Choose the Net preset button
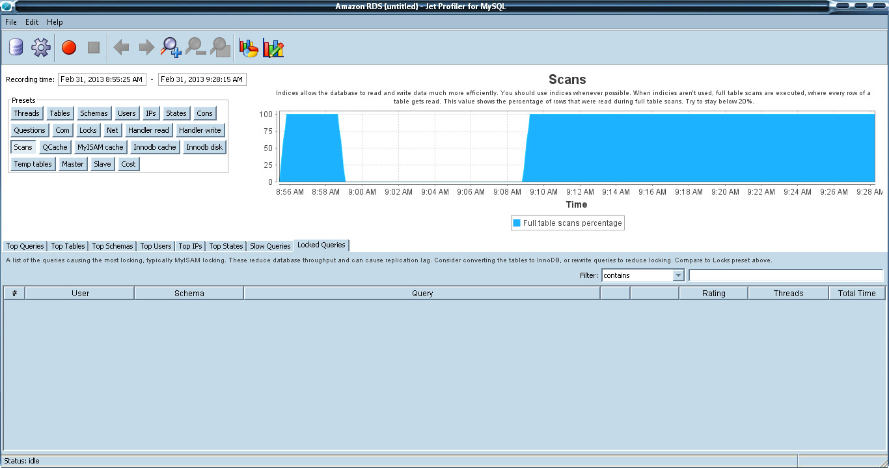889x468 pixels. click(x=113, y=130)
